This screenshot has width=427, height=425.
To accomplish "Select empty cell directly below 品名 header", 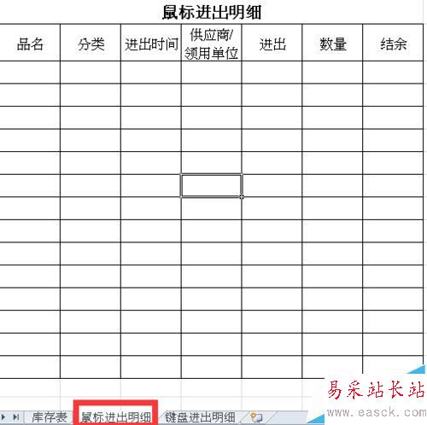I will click(x=30, y=73).
